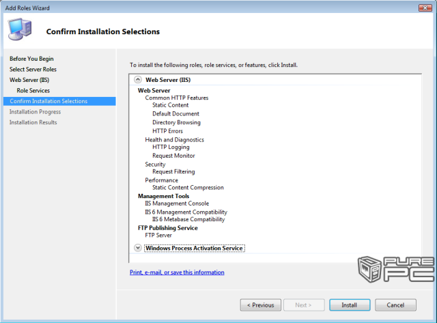The height and width of the screenshot is (323, 437).
Task: Select the Common HTTP Features line
Action: pos(177,98)
